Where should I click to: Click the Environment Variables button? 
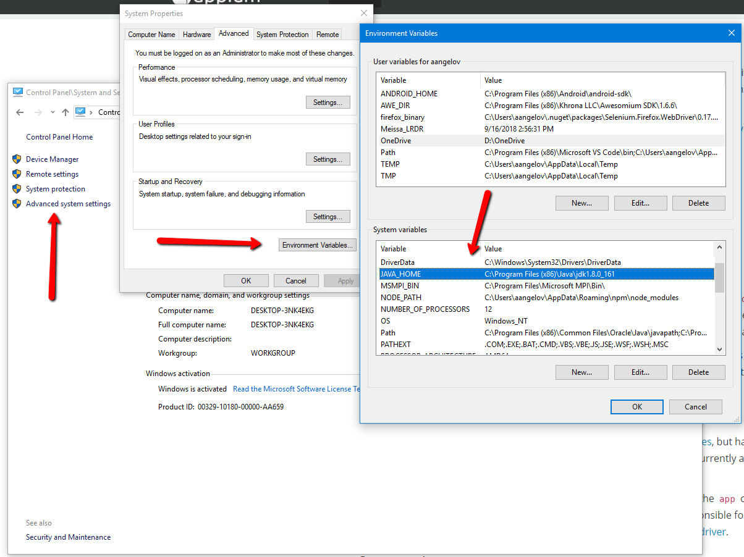tap(317, 245)
